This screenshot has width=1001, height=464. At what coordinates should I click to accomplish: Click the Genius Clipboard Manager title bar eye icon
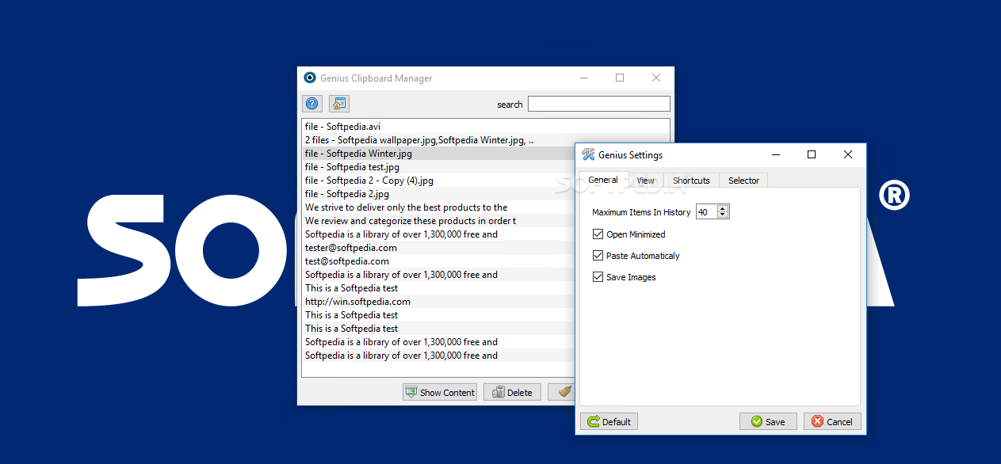310,78
